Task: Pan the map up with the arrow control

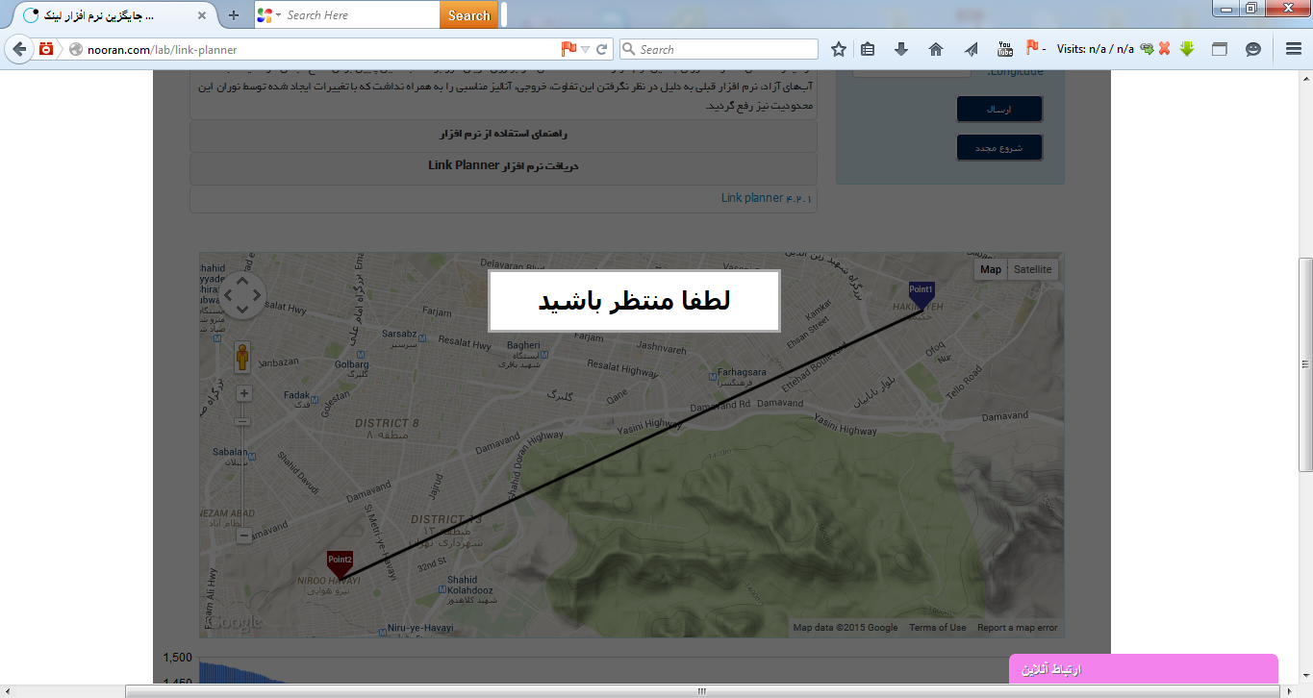Action: click(242, 280)
